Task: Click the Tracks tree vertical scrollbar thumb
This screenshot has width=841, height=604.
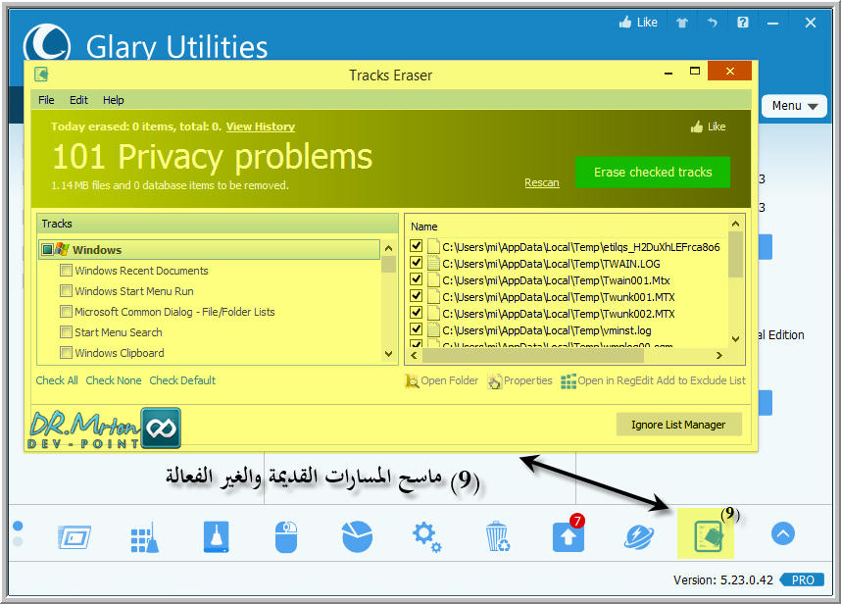Action: coord(389,265)
